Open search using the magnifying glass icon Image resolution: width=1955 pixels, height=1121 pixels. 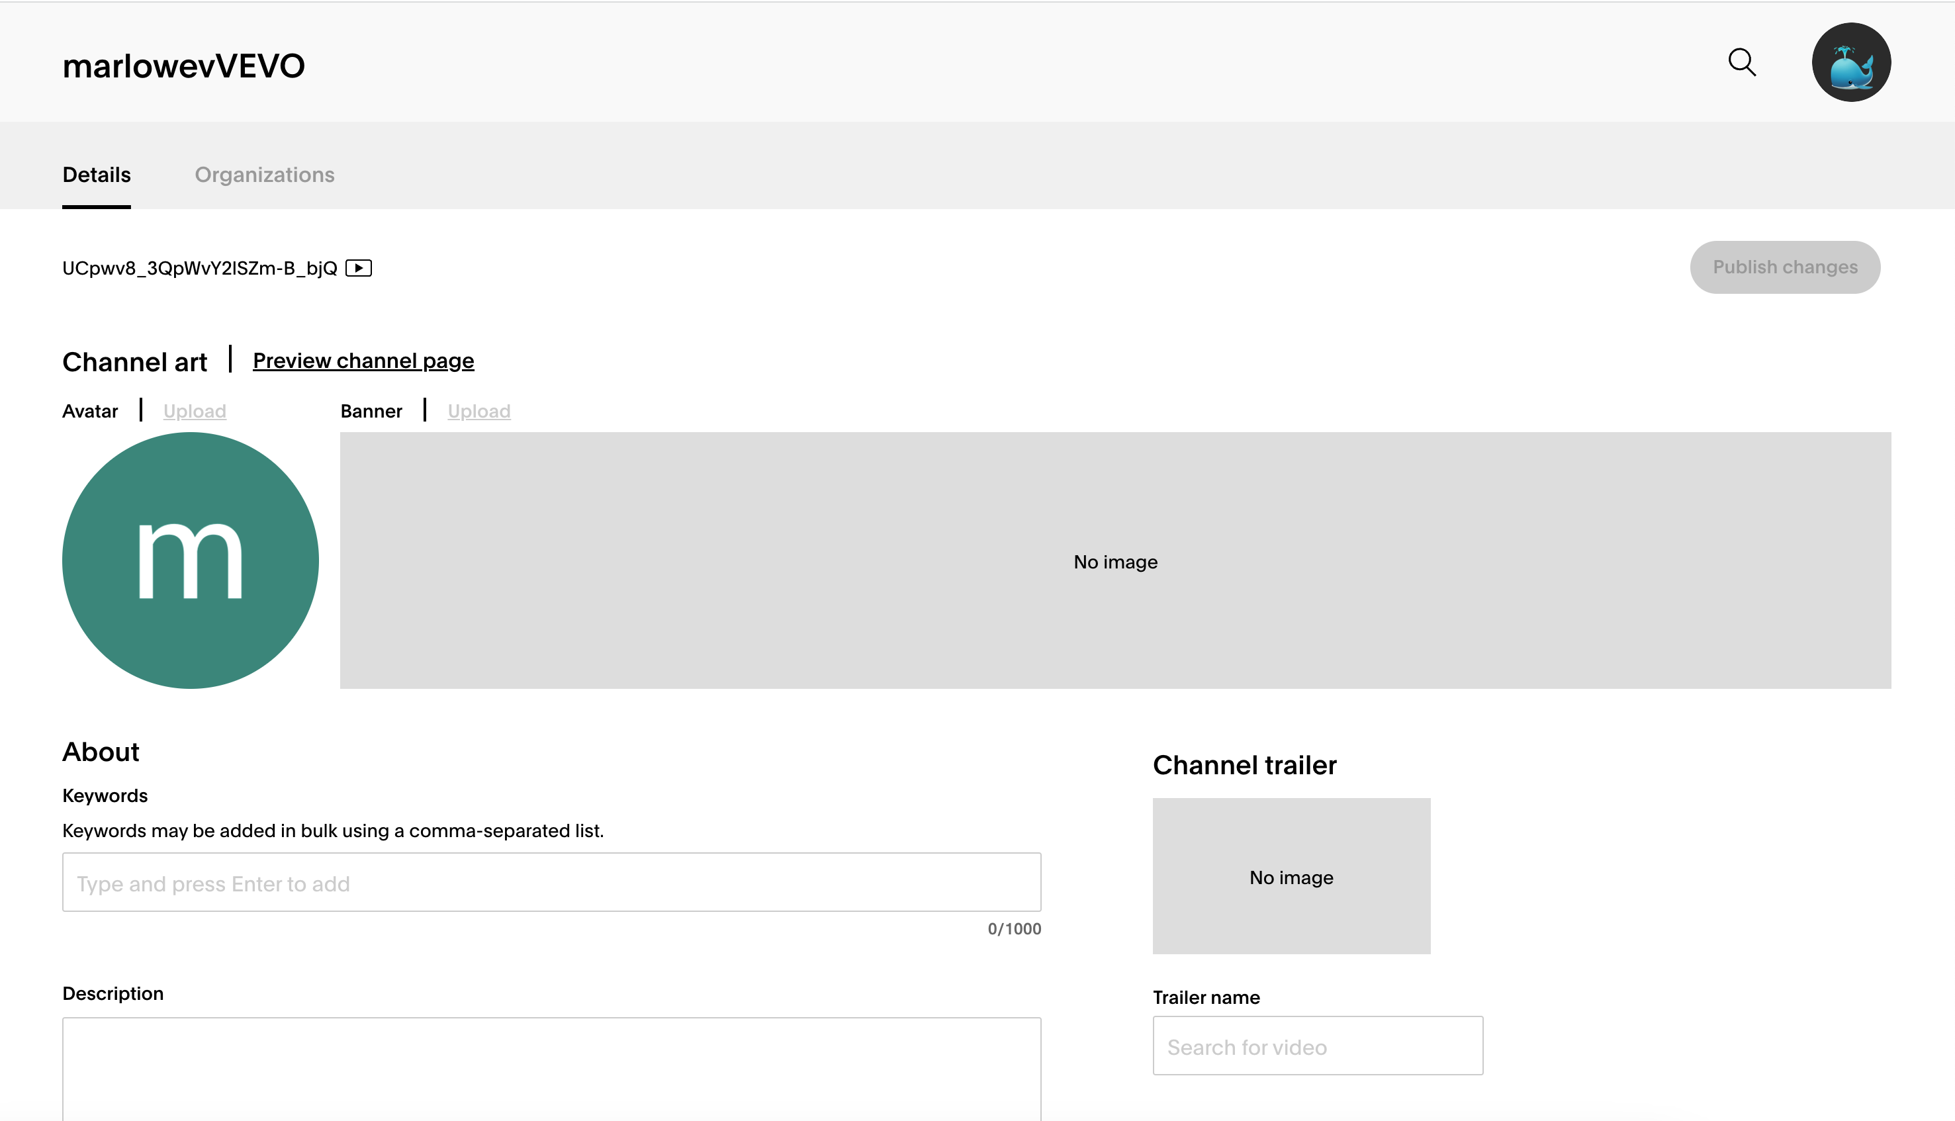(x=1743, y=62)
